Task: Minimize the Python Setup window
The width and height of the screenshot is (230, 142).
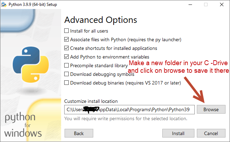Action: (x=190, y=5)
